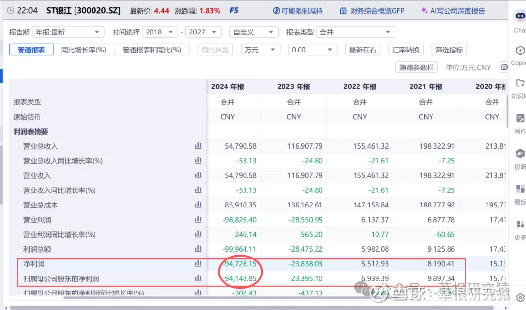Switch to 同比增长率(%) view
526x310 pixels.
pos(84,50)
